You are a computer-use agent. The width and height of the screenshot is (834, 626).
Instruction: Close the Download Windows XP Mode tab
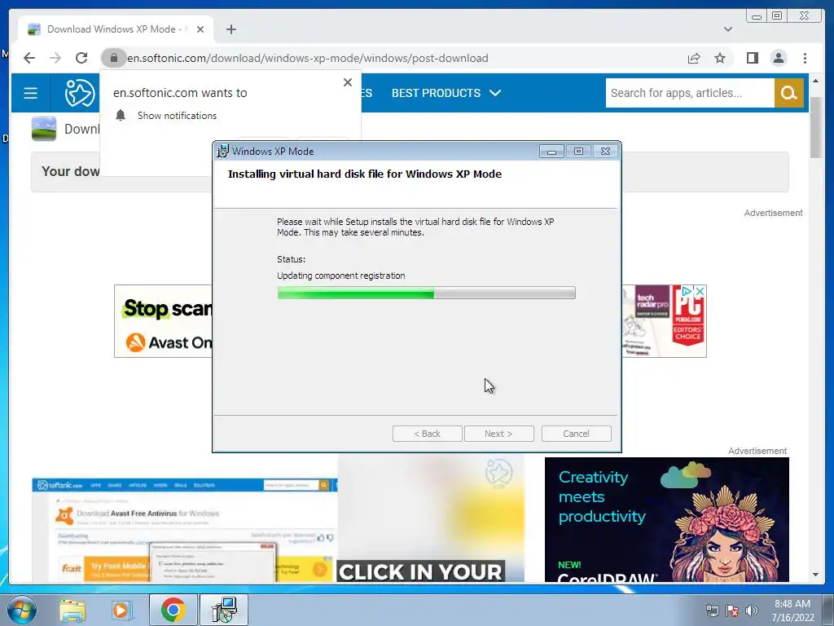click(x=200, y=29)
